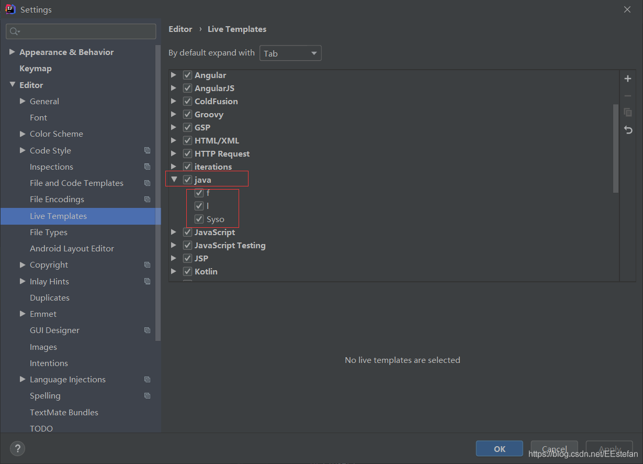Toggle the java group checkbox
Screen dimensions: 643x464
(187, 180)
